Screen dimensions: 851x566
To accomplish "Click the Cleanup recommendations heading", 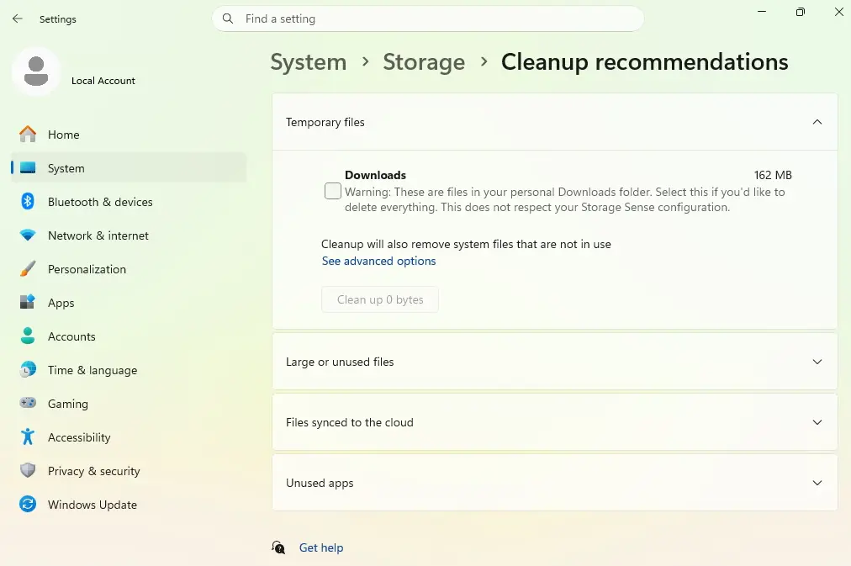I will tap(644, 62).
